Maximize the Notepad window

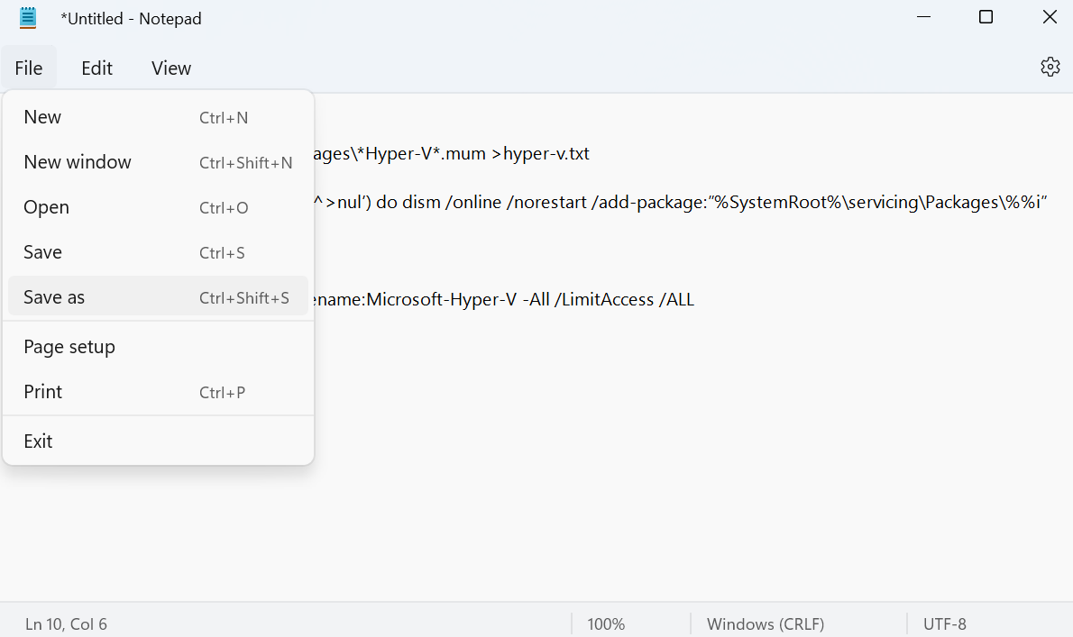point(986,17)
